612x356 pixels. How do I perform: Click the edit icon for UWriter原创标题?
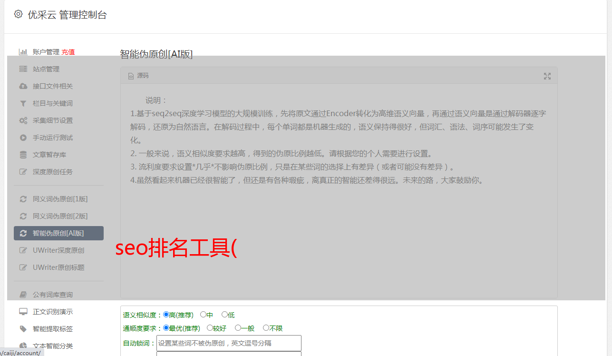(23, 267)
